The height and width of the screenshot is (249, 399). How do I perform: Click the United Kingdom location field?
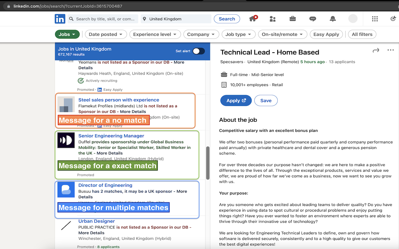176,19
